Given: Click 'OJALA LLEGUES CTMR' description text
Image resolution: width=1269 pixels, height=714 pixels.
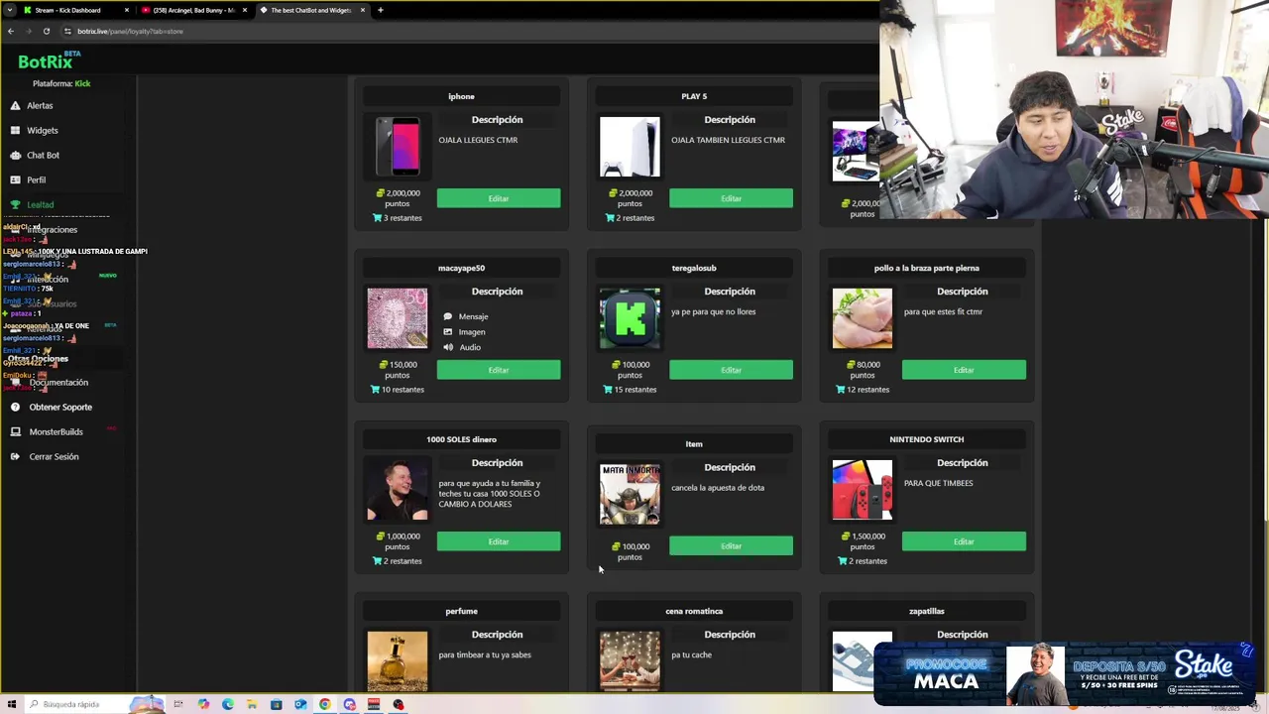Looking at the screenshot, I should (478, 140).
